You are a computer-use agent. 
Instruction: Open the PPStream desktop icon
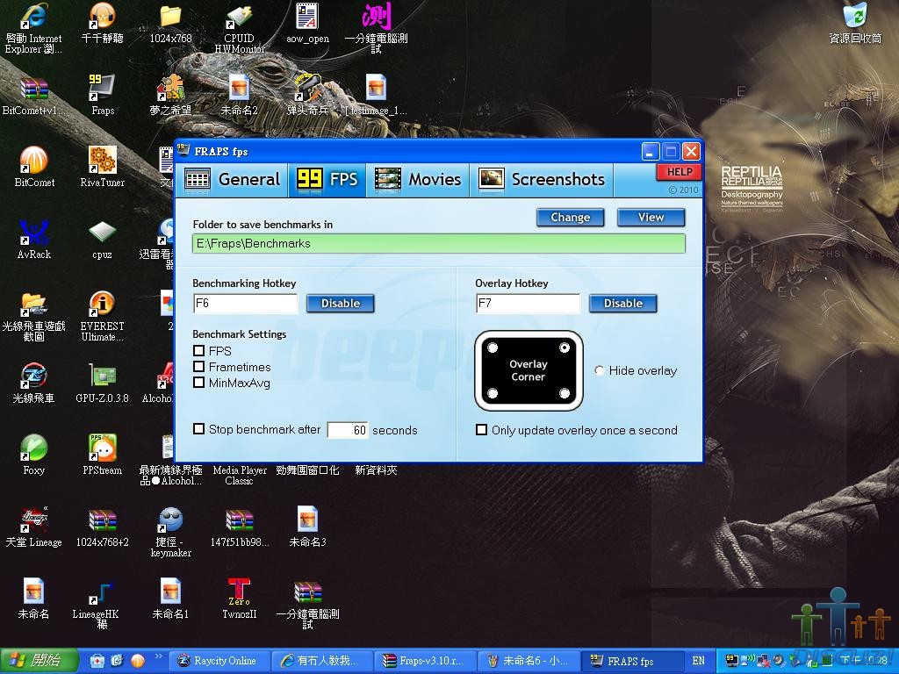[x=103, y=449]
